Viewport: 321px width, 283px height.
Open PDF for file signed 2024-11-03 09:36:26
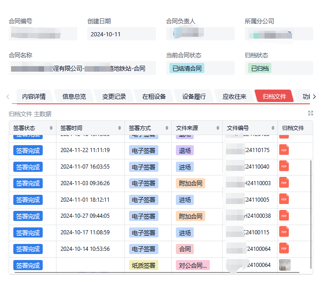click(284, 183)
